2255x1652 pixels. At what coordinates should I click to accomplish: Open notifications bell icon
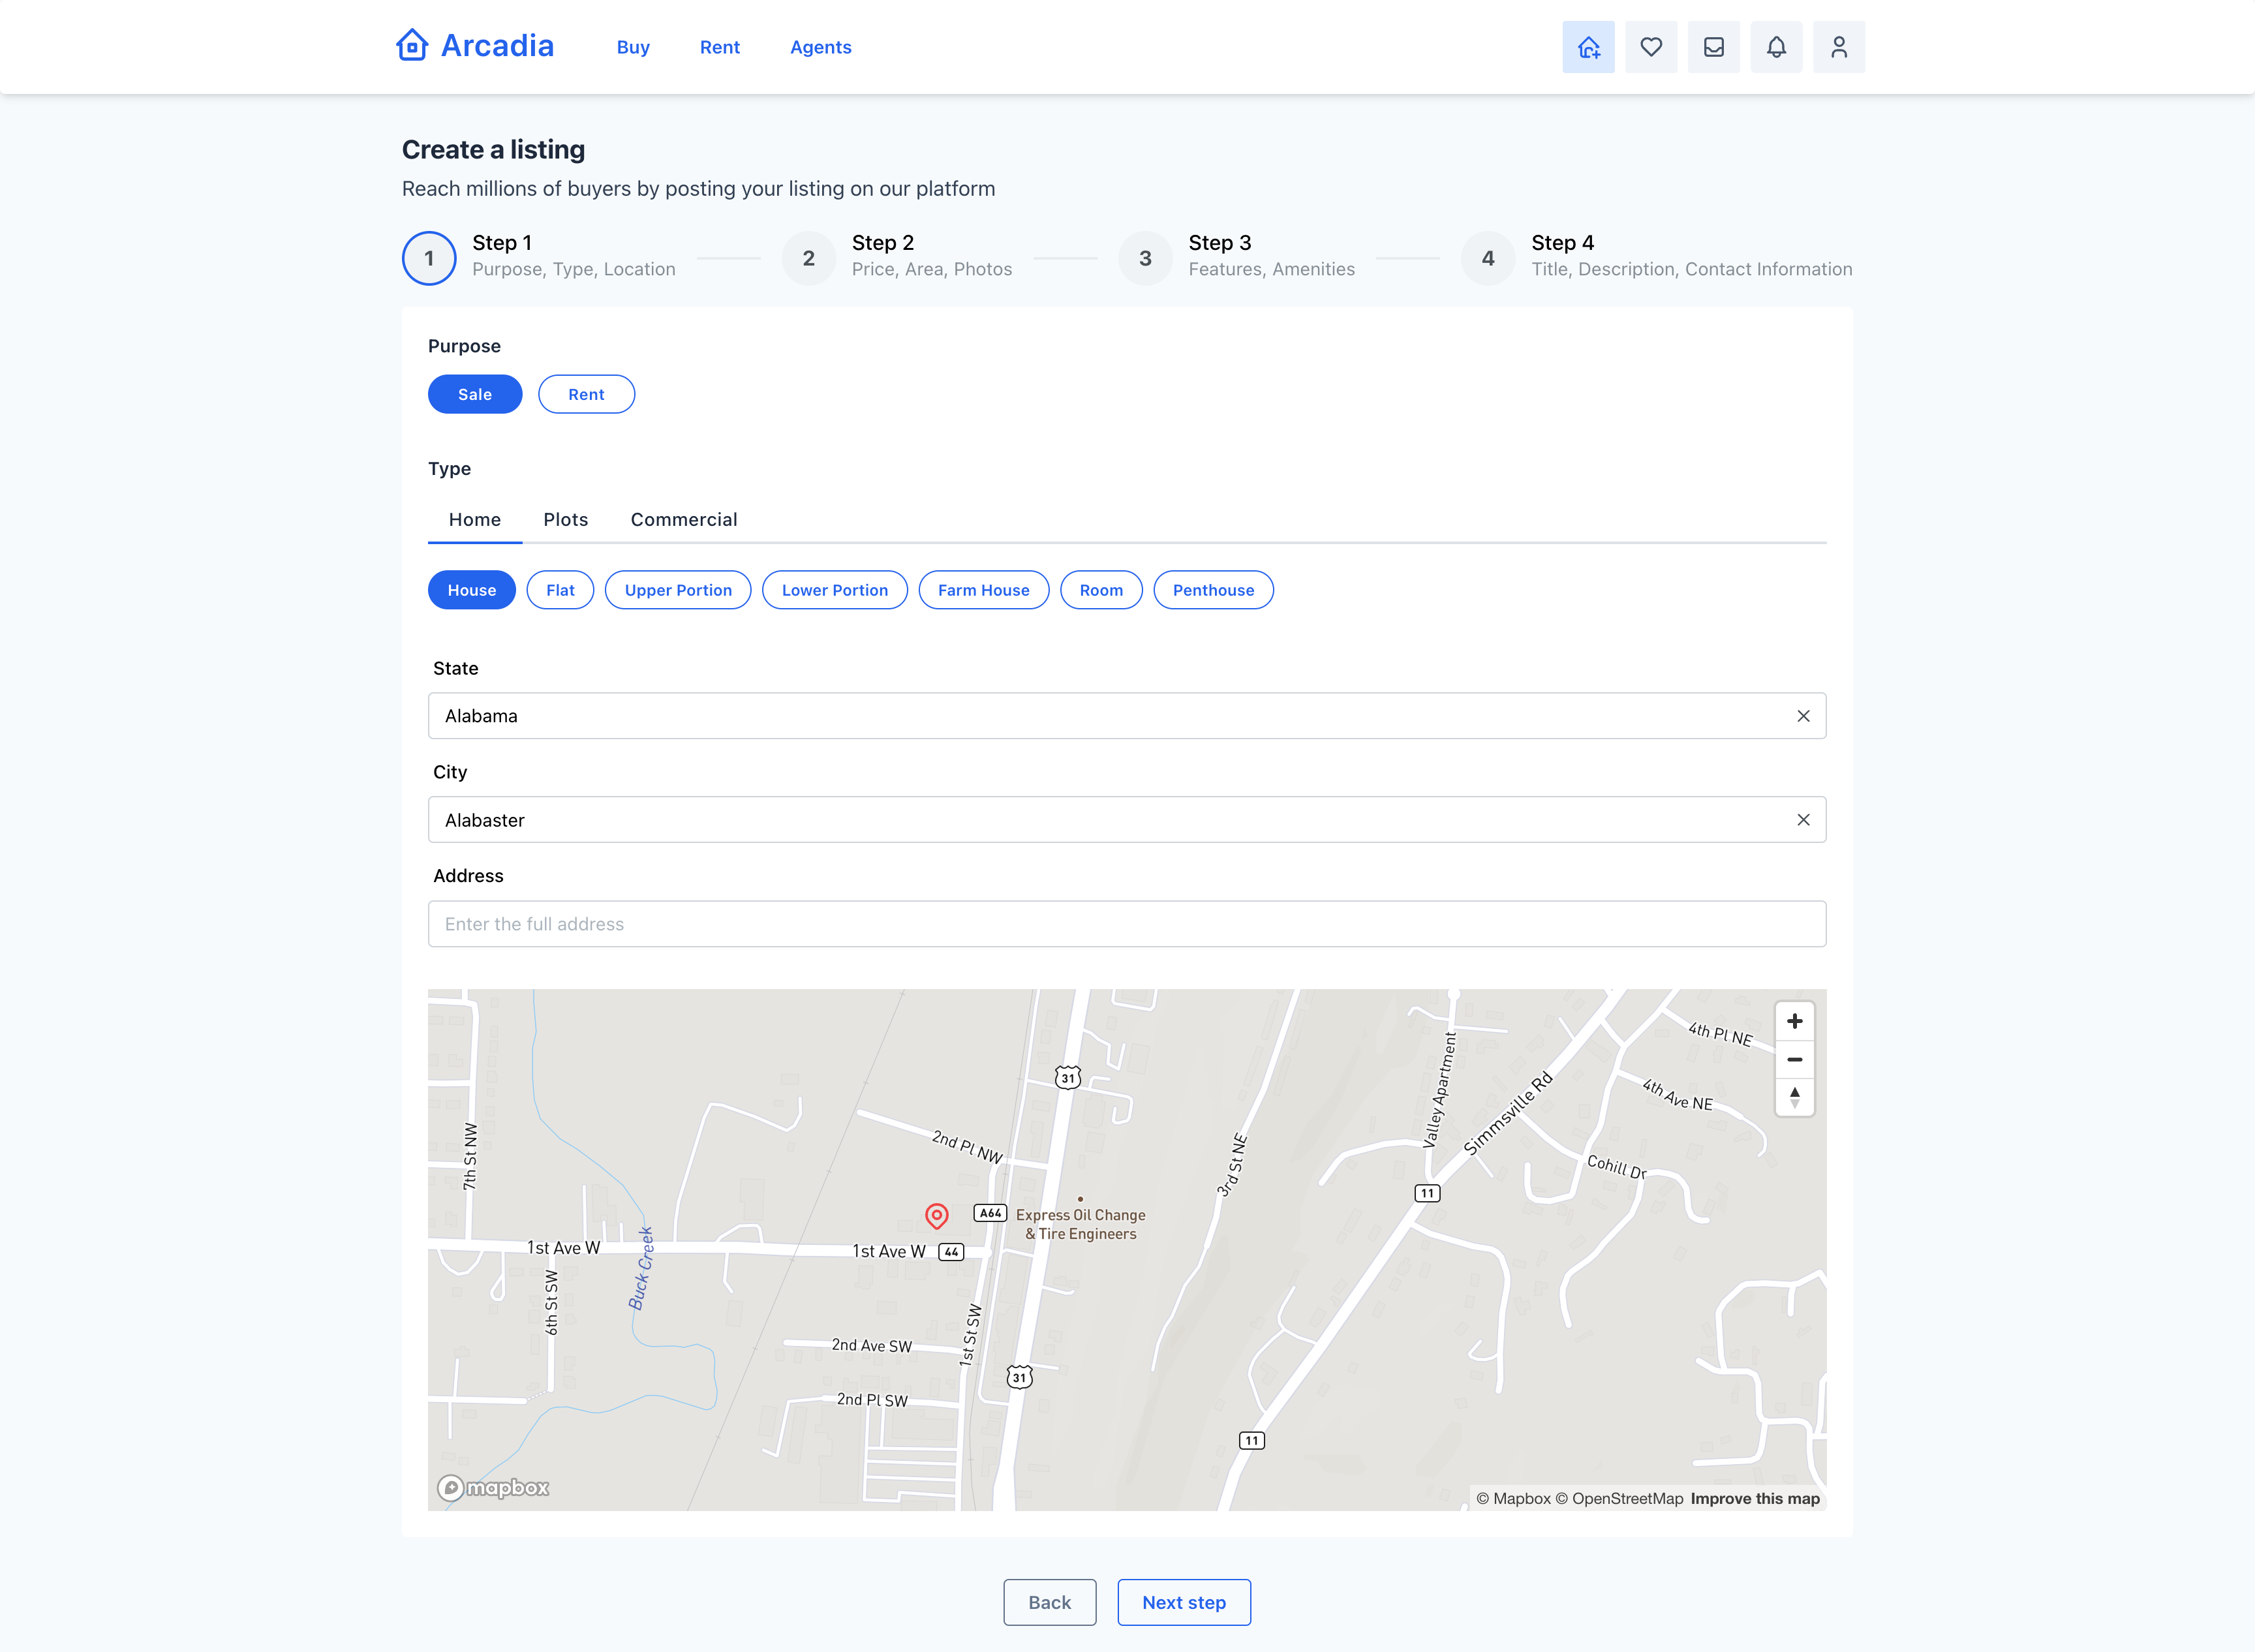tap(1776, 47)
